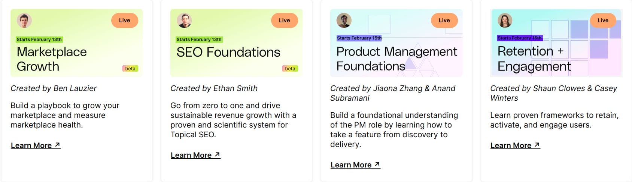Click the Live badge on Marketplace Growth
632x182 pixels.
(x=125, y=21)
